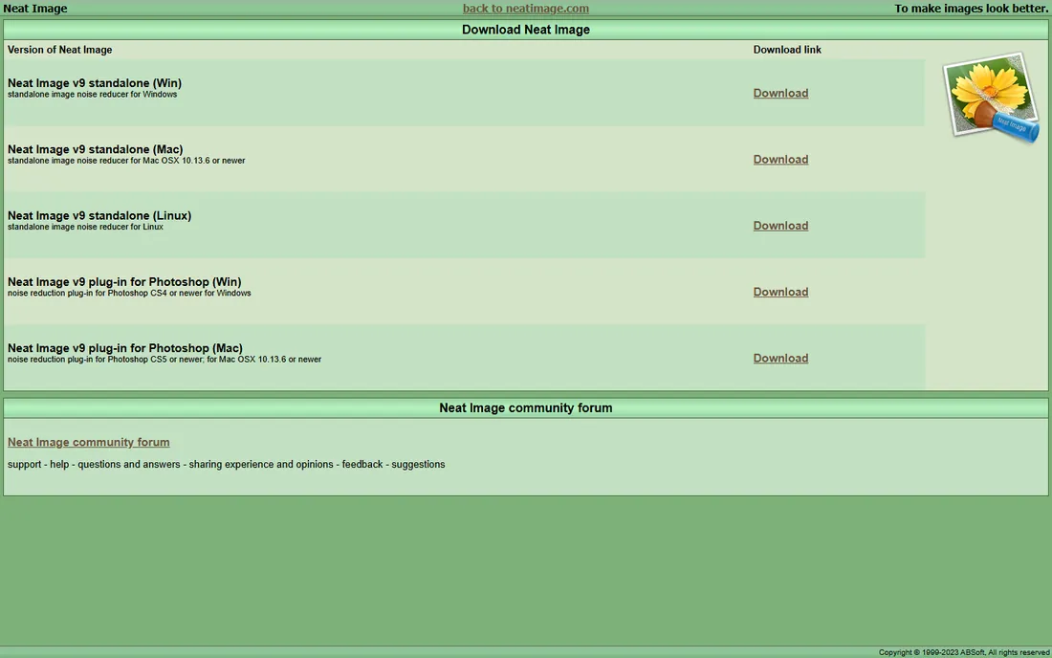Click the 'Download Neat Image' section header
1052x658 pixels.
[x=525, y=30]
